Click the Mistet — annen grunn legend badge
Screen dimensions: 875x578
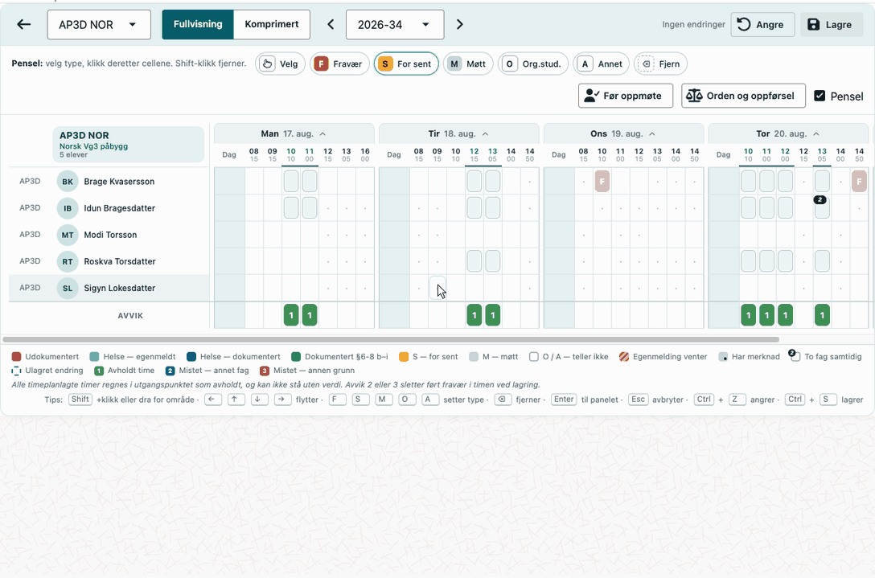pos(265,371)
